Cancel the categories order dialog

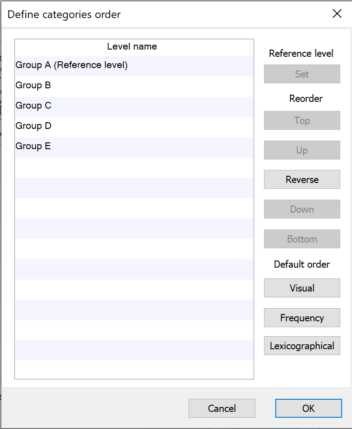(x=222, y=408)
